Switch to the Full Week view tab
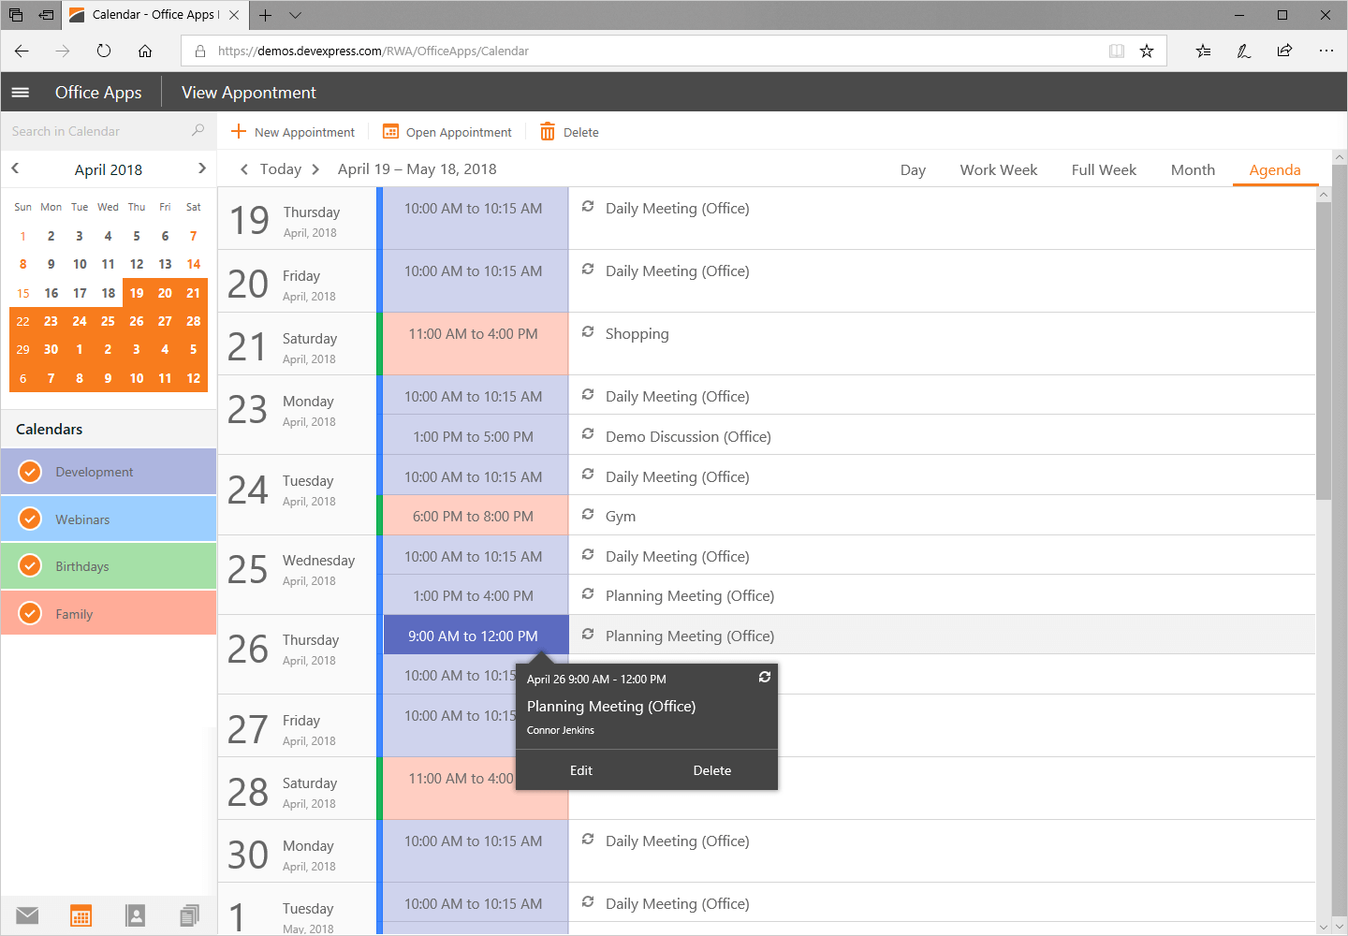The width and height of the screenshot is (1348, 936). 1104,169
